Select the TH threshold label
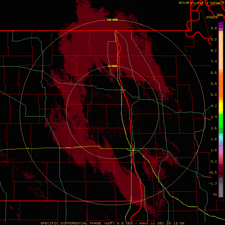Image resolution: width=225 pixels, height=225 pixels. coord(215,195)
